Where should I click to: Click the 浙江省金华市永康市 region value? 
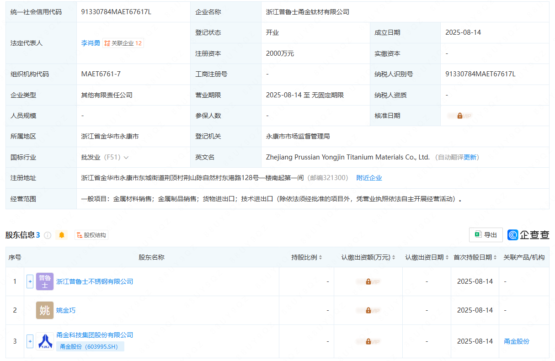(x=110, y=136)
